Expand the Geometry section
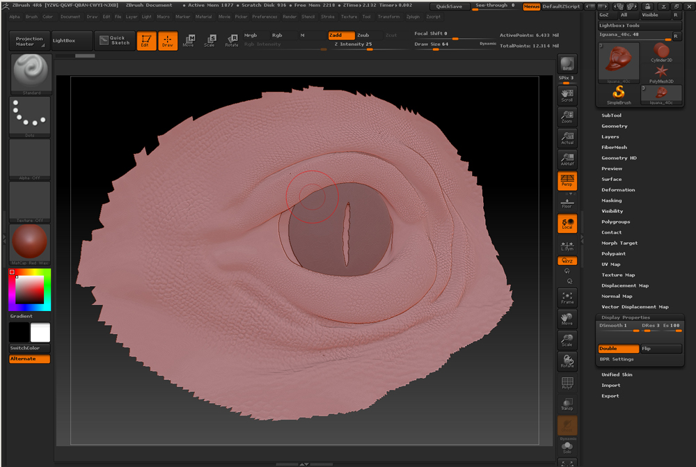696x467 pixels. click(615, 126)
